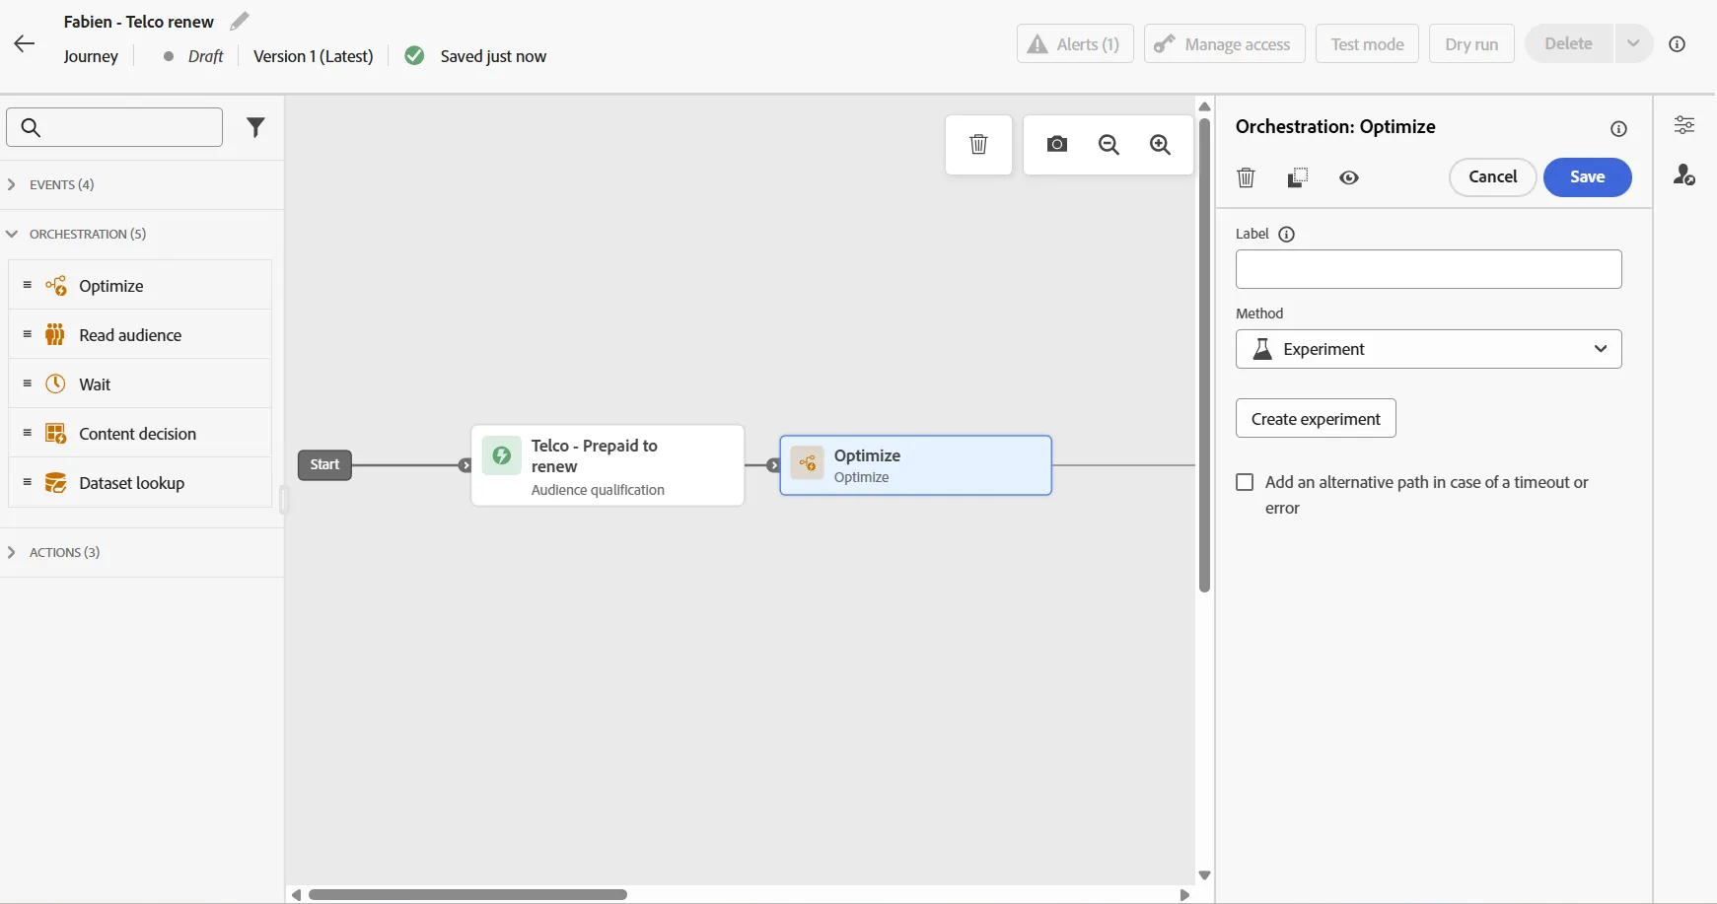This screenshot has height=904, width=1717.
Task: Focus the activity search field
Action: 114,127
